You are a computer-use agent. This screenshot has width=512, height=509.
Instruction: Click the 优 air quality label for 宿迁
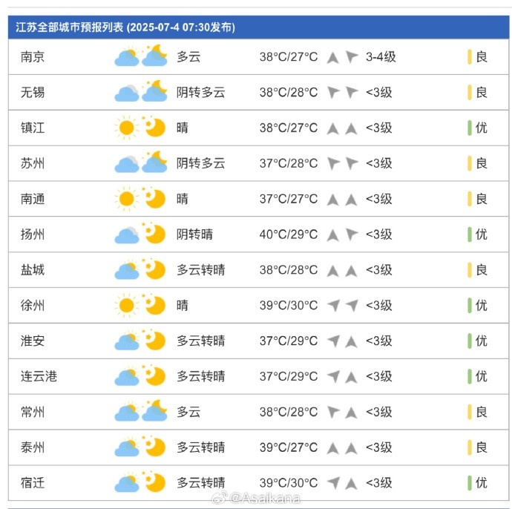(482, 483)
